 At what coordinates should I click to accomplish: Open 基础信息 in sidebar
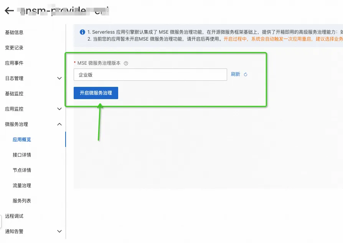point(14,32)
